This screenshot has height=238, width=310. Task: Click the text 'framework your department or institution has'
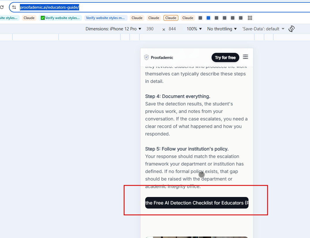pyautogui.click(x=194, y=164)
